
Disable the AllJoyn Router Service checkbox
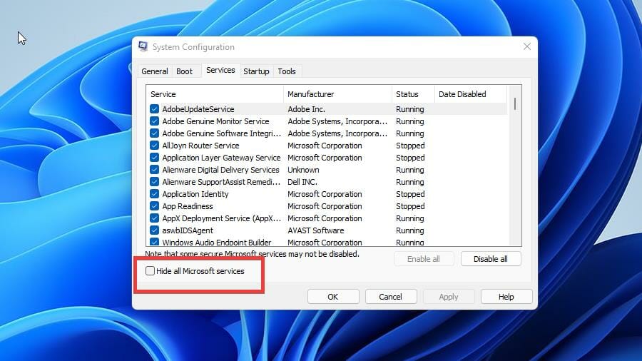154,146
